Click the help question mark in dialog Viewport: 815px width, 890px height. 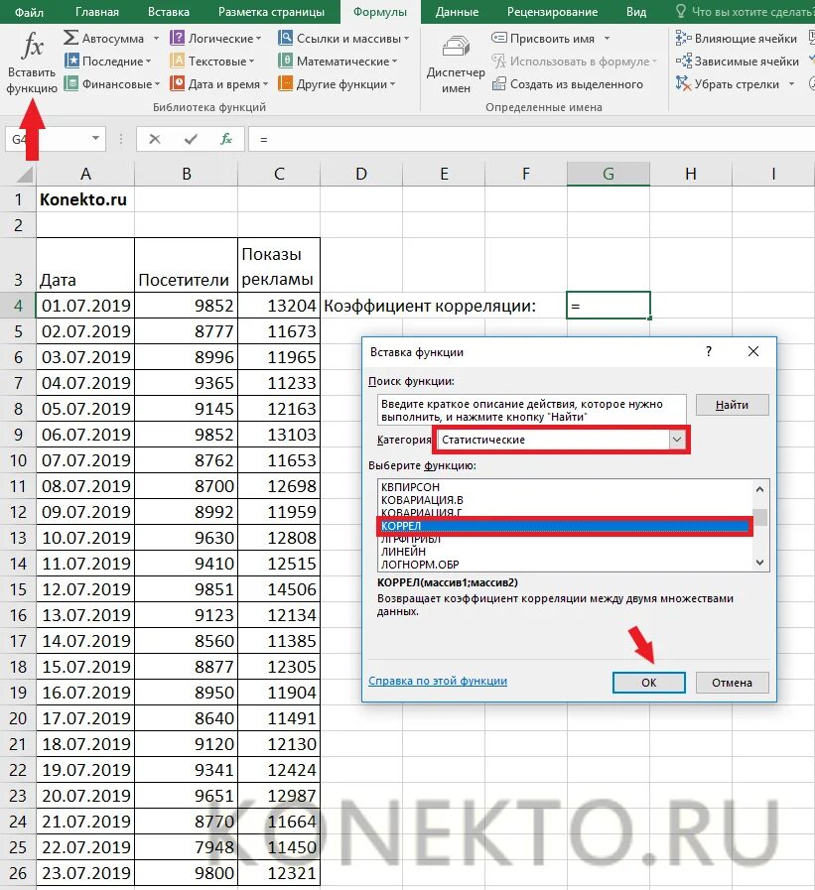(x=708, y=351)
